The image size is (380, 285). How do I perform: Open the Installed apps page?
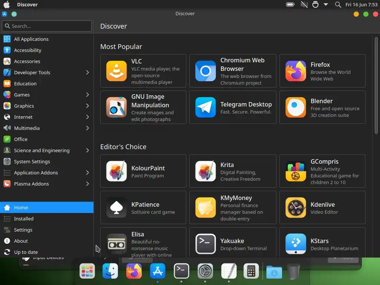tap(47, 219)
